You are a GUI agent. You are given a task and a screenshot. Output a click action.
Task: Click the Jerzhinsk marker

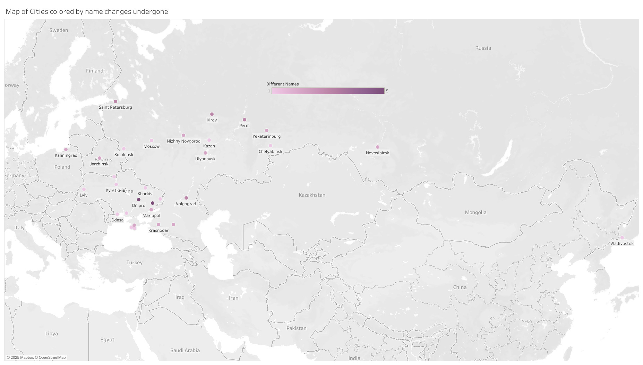[x=100, y=158]
